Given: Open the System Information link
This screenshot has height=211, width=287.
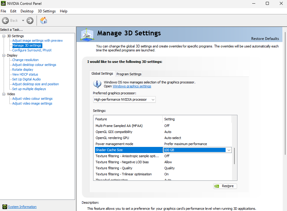Looking at the screenshot, I should point(22,207).
